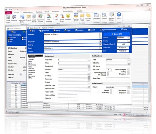This screenshot has width=156, height=134.
Task: Open the Account dropdown
Action: (x=89, y=70)
